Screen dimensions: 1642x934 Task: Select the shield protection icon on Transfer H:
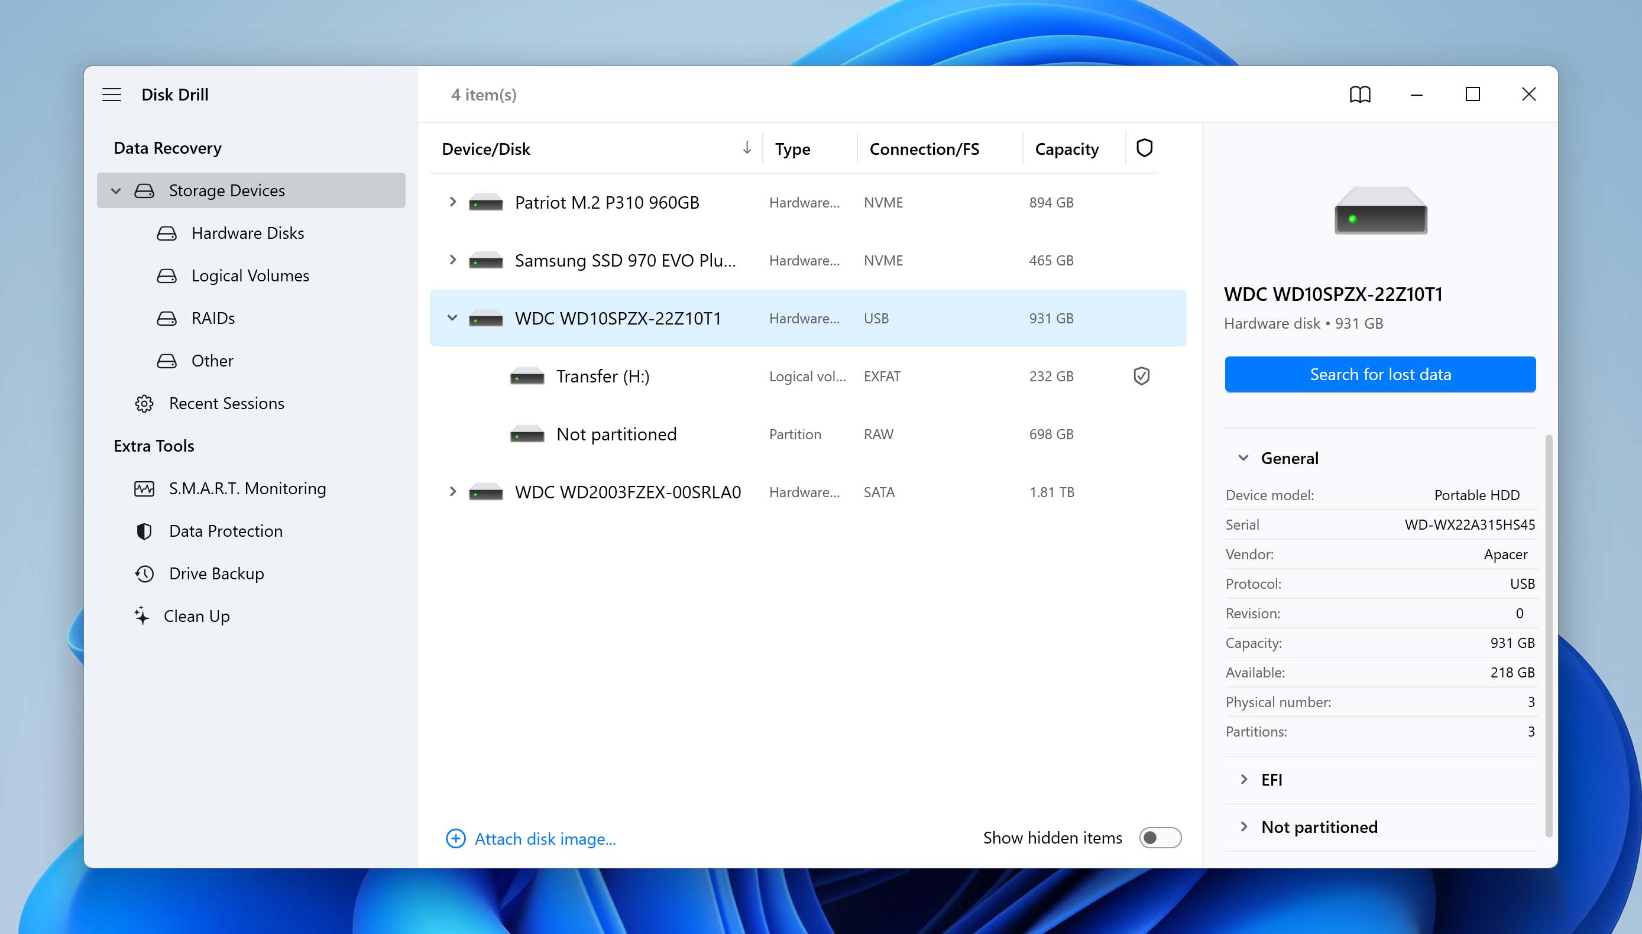pos(1142,375)
